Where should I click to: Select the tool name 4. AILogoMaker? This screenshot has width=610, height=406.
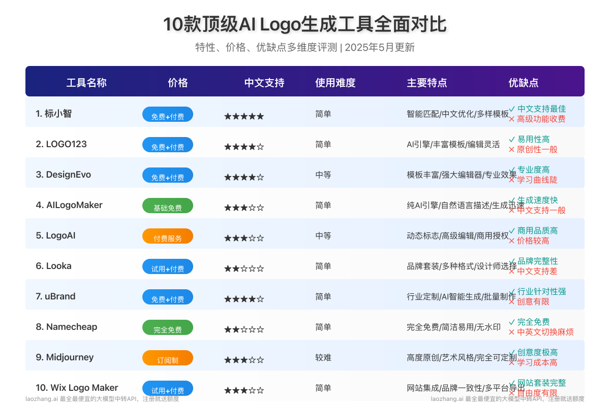[69, 205]
